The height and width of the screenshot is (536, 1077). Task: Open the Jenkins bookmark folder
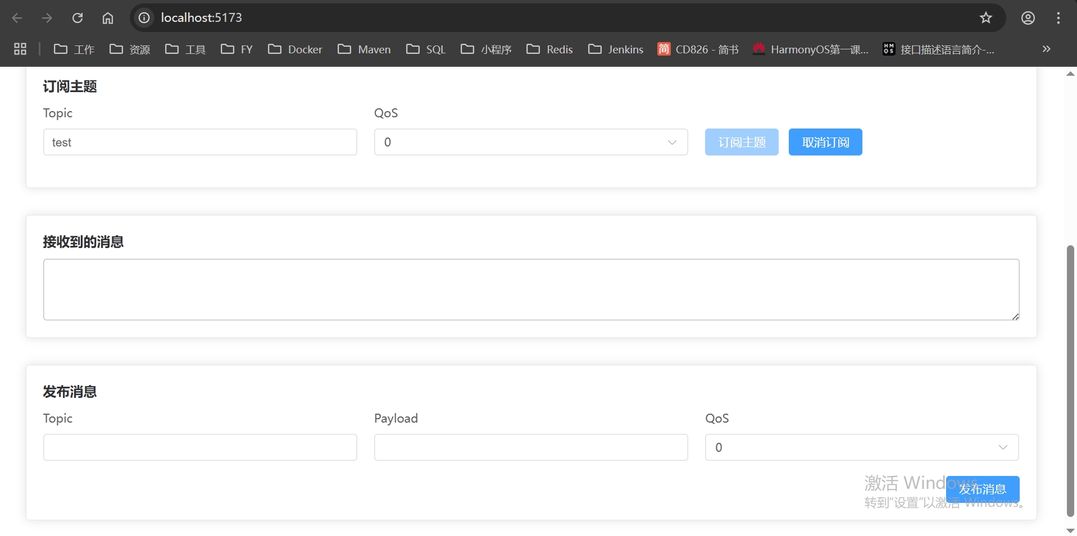616,49
